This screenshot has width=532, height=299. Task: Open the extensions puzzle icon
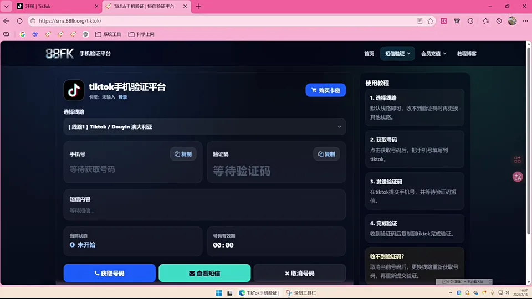470,21
